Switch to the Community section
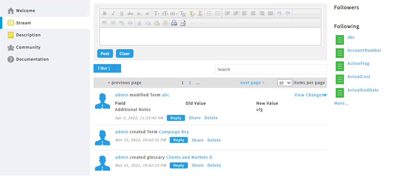This screenshot has width=401, height=176. click(28, 47)
